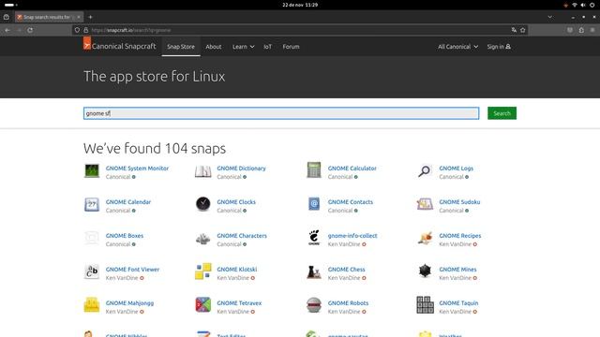Open the GNOME Chess link
The width and height of the screenshot is (600, 337).
(346, 269)
